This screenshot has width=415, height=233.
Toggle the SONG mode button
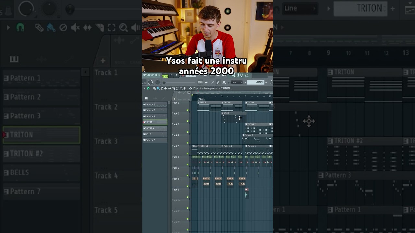click(165, 76)
